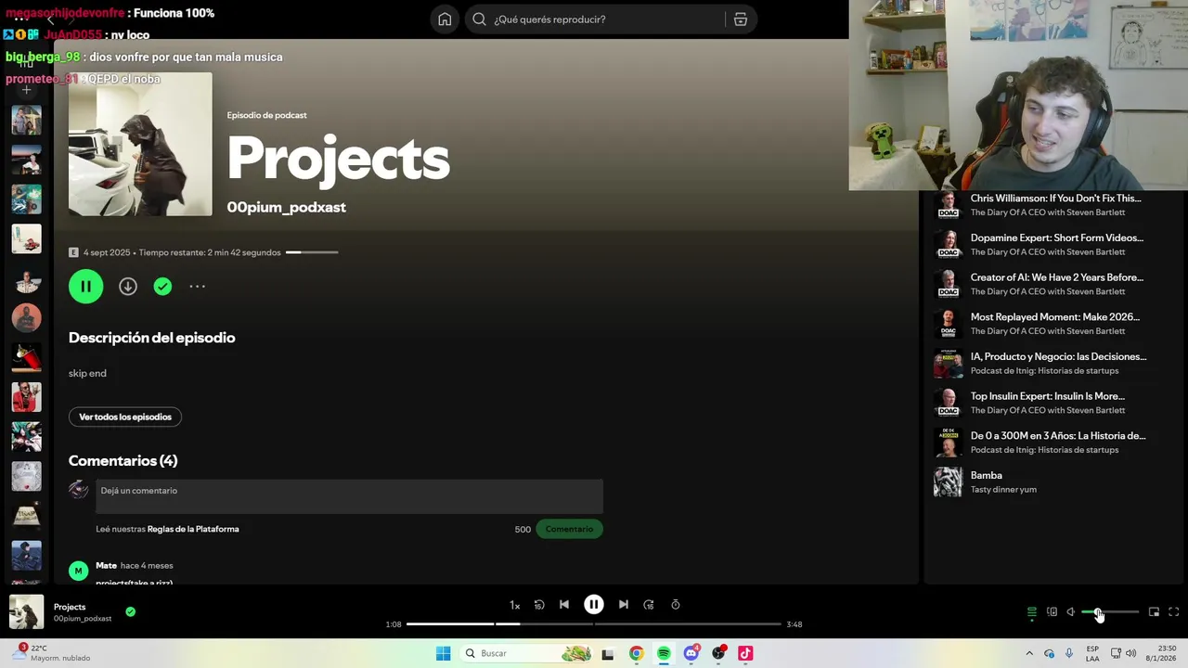This screenshot has width=1188, height=668.
Task: Open Reglas de la Plataforma link
Action: click(x=193, y=529)
